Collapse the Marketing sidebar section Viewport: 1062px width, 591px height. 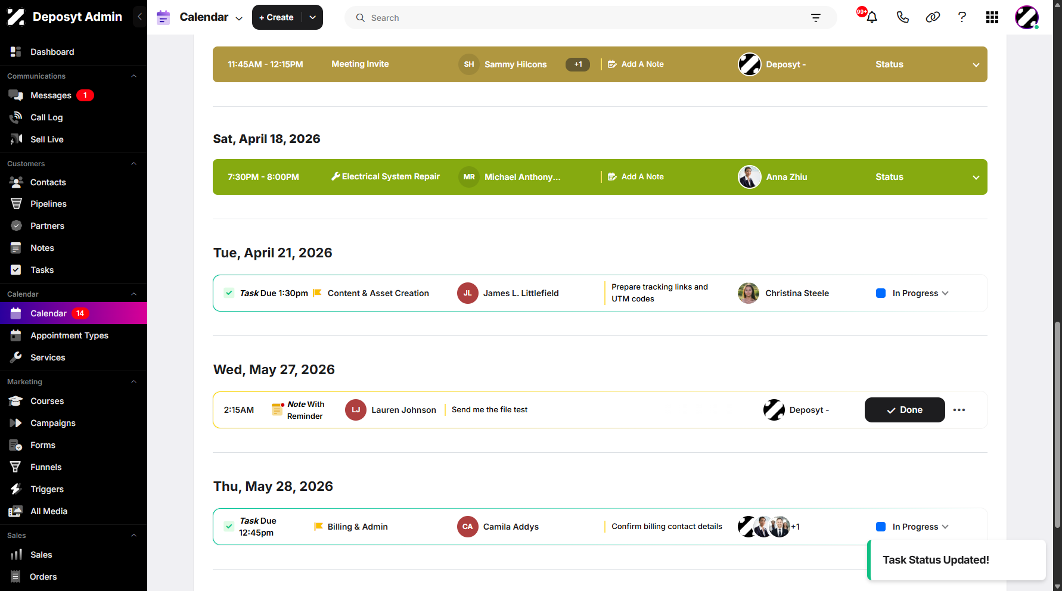pyautogui.click(x=133, y=382)
